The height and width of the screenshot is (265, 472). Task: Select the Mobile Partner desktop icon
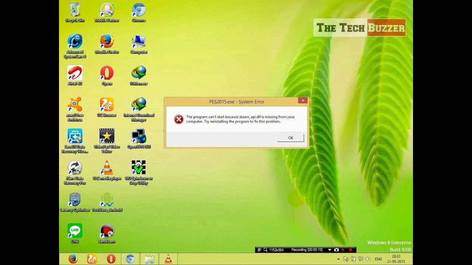tap(107, 13)
